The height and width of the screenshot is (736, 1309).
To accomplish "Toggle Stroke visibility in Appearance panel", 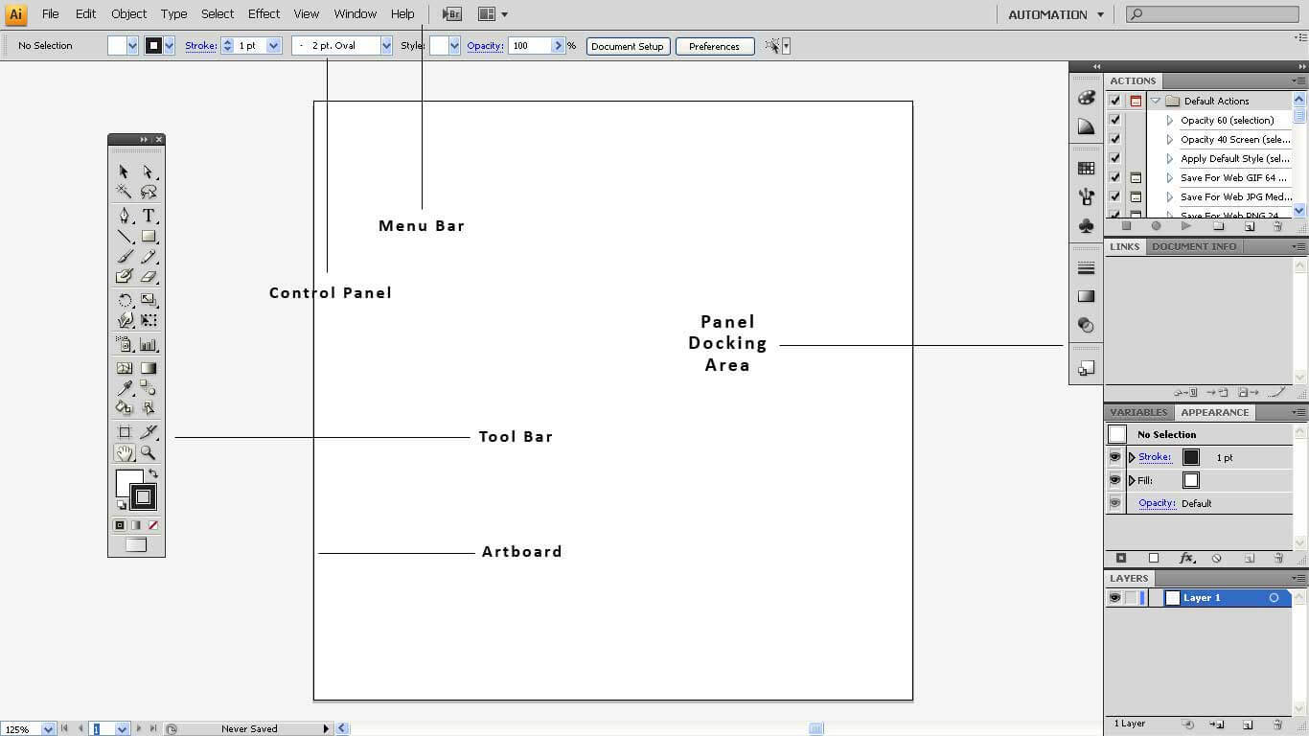I will [1114, 457].
